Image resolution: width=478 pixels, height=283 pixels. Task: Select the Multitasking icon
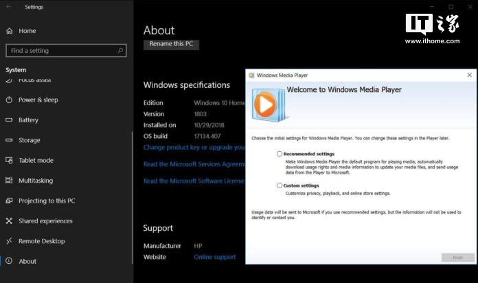(9, 180)
